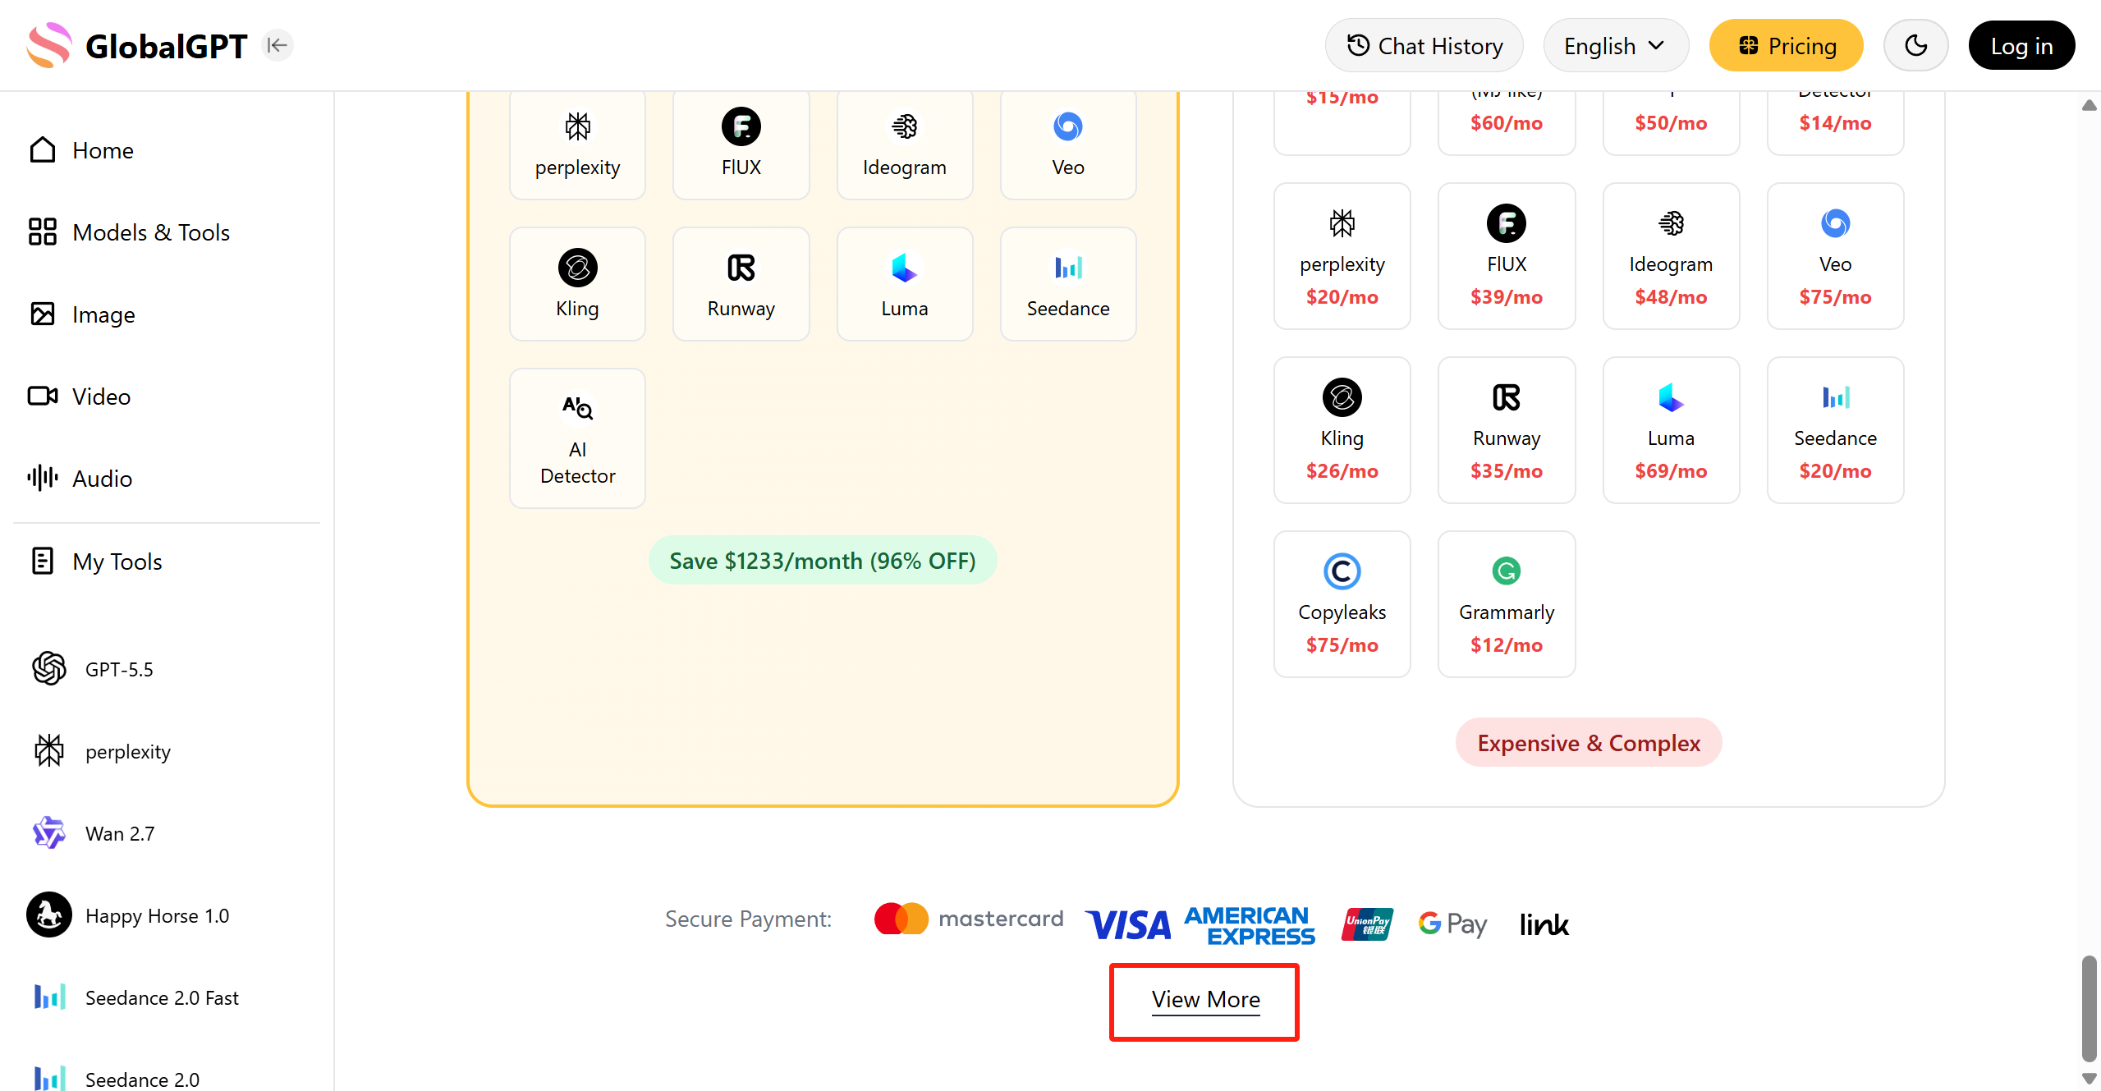The width and height of the screenshot is (2101, 1091).
Task: Click the Runway $35/mo card
Action: (x=1507, y=430)
